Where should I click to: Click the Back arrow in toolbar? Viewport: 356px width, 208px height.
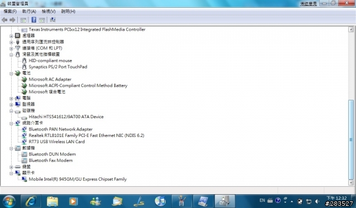click(4, 20)
